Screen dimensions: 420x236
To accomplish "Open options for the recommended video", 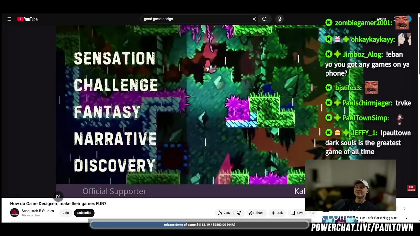I will click(x=408, y=219).
